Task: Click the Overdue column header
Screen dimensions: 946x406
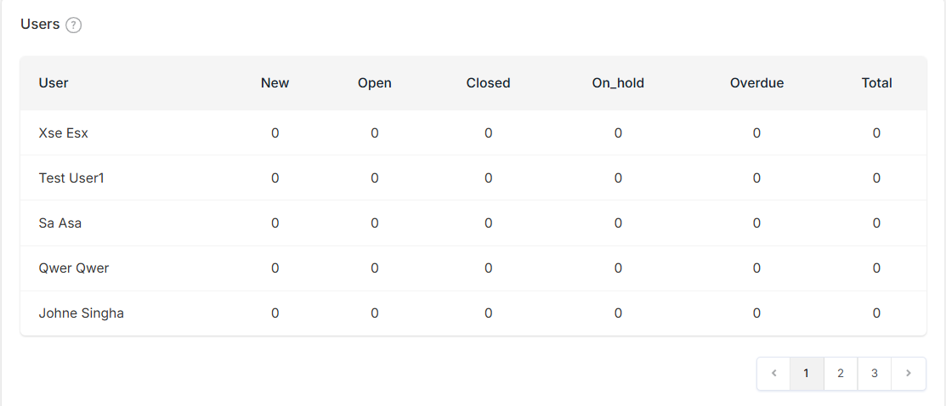Action: [x=756, y=83]
